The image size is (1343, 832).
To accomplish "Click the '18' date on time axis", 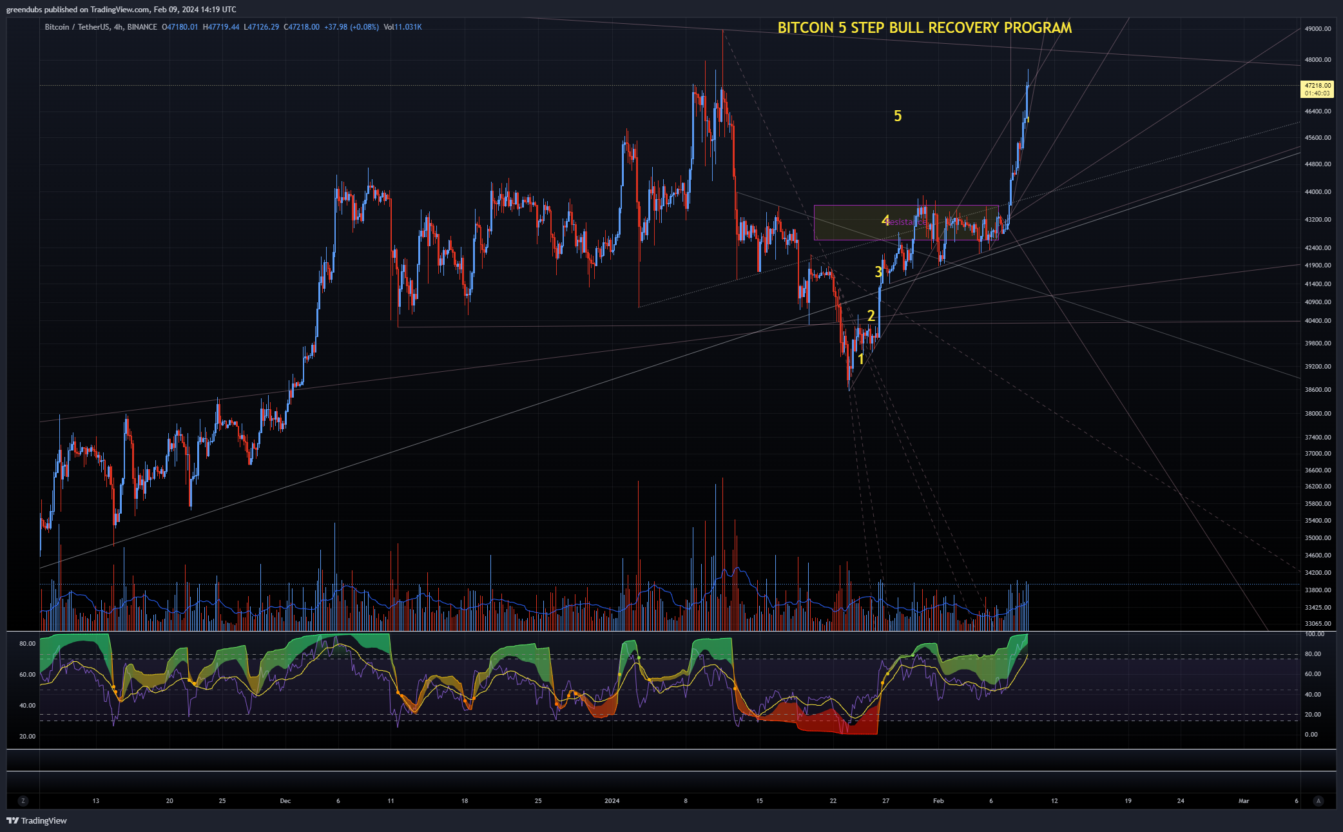I will (x=465, y=801).
